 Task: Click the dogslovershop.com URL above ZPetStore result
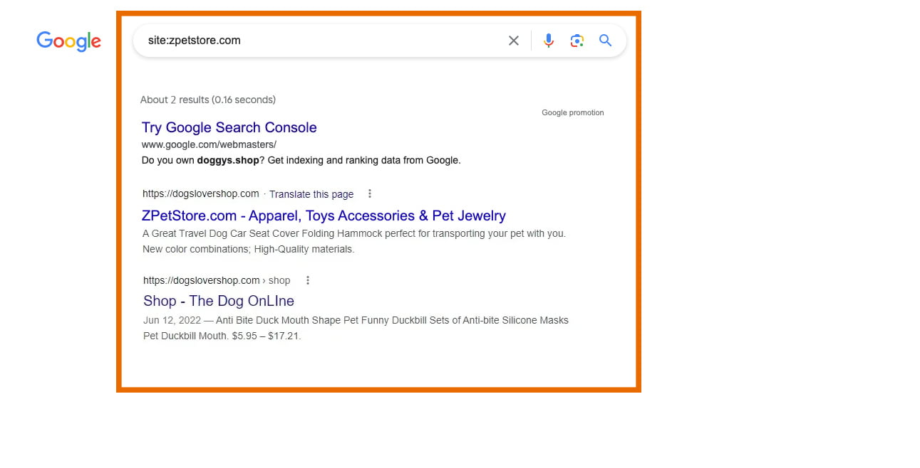(200, 193)
